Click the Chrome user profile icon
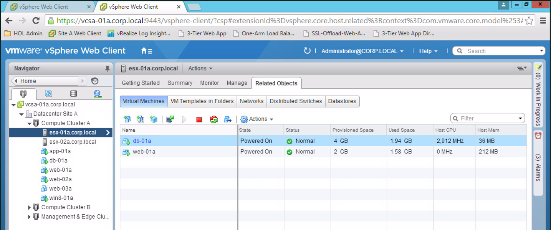This screenshot has width=551, height=230. [504, 4]
